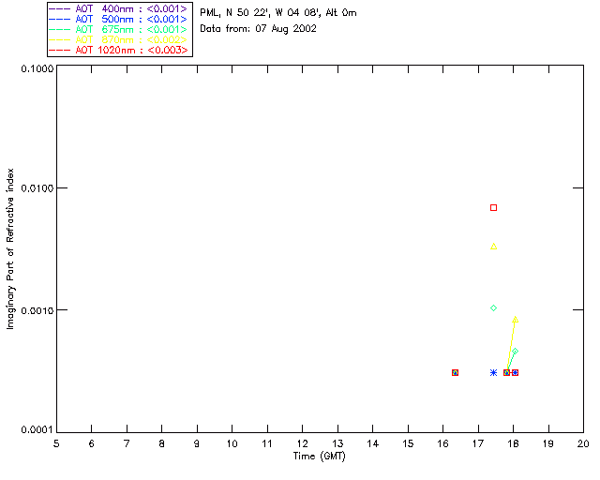Click the 0.0001 y-axis tick label
Viewport: 600px width, 480px height.
(x=37, y=430)
